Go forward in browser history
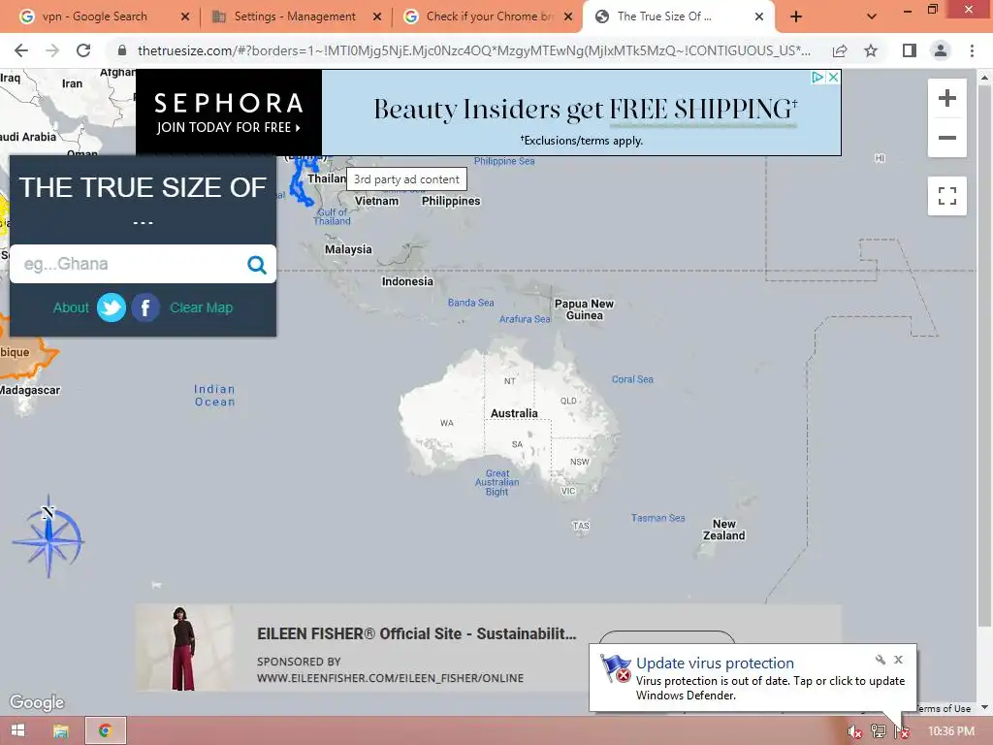This screenshot has height=745, width=993. tap(52, 50)
